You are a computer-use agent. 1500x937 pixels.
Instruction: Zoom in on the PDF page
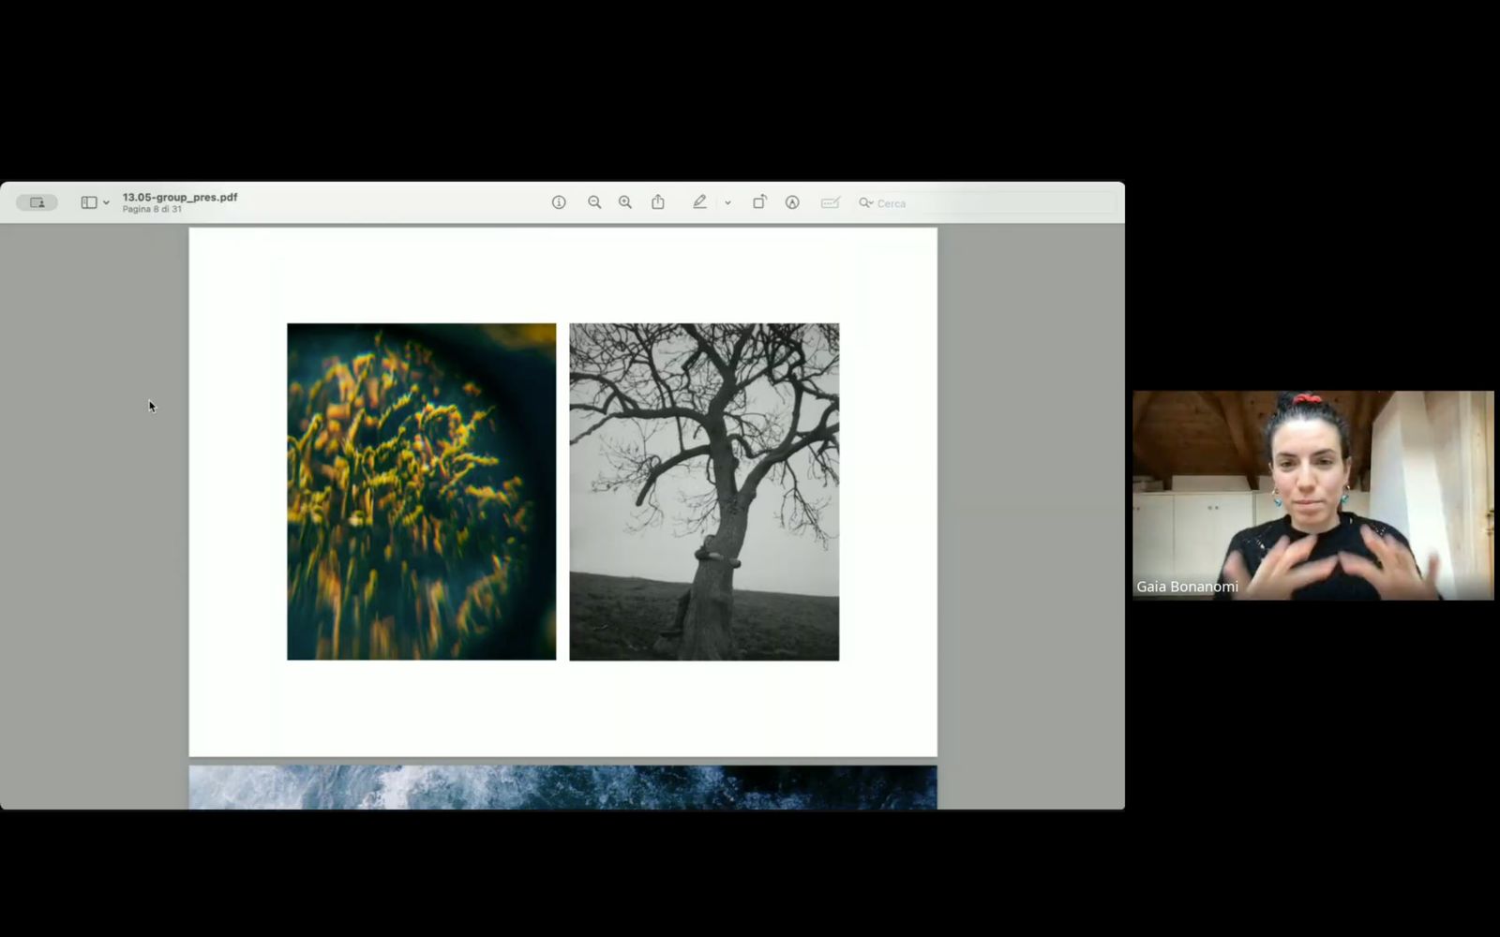(x=625, y=202)
